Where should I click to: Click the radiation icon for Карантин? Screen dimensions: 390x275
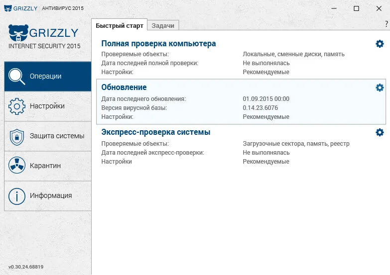click(16, 165)
